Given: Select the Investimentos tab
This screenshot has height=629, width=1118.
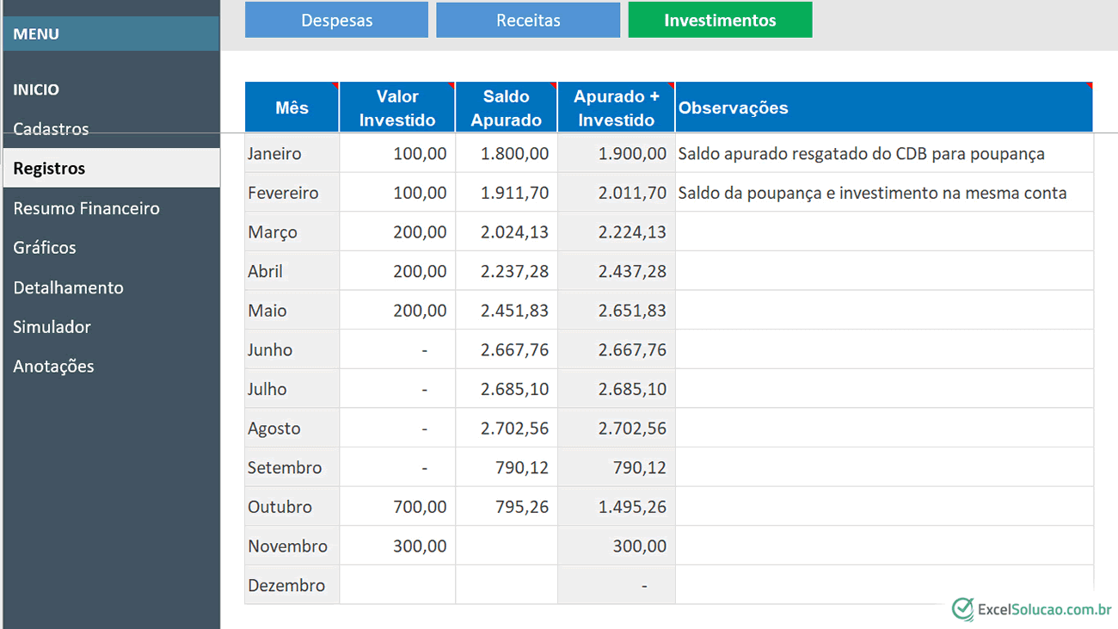Looking at the screenshot, I should click(x=720, y=20).
